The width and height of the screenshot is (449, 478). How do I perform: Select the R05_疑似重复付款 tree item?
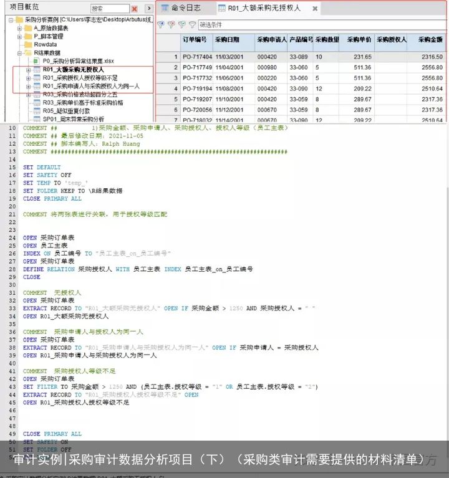(66, 111)
